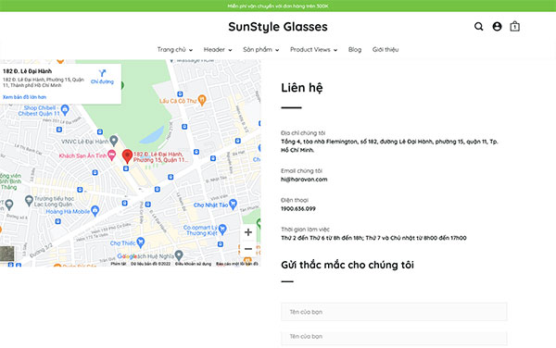Image resolution: width=556 pixels, height=348 pixels.
Task: Click the red location pin on map
Action: click(127, 156)
